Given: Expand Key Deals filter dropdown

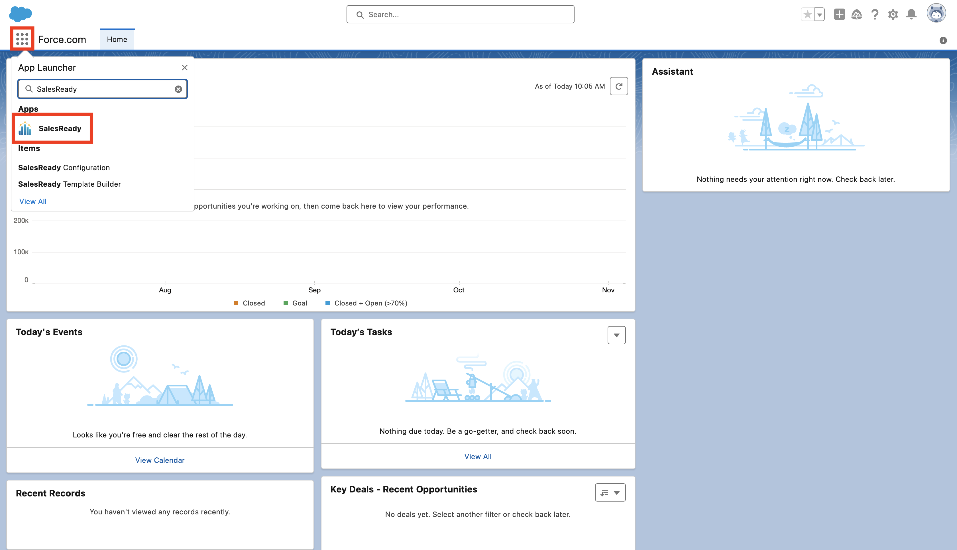Looking at the screenshot, I should coord(610,493).
